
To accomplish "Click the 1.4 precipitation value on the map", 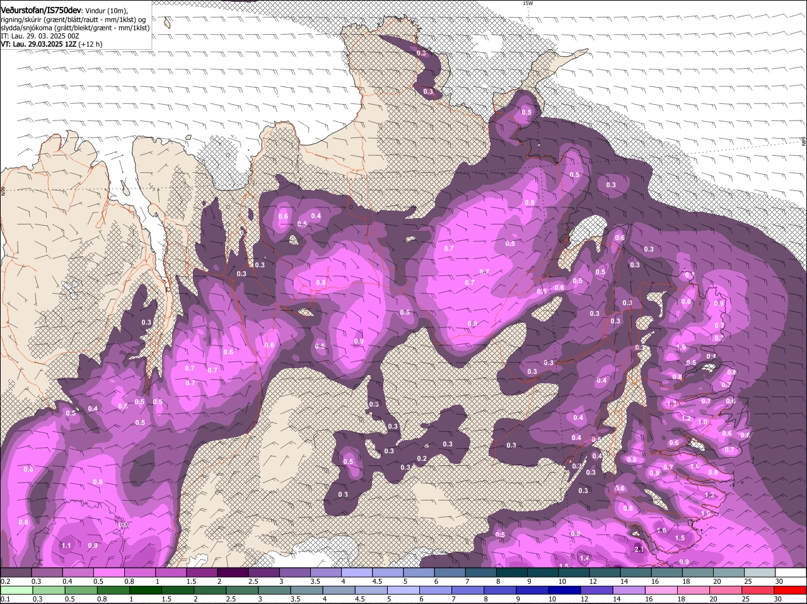I will click(584, 558).
